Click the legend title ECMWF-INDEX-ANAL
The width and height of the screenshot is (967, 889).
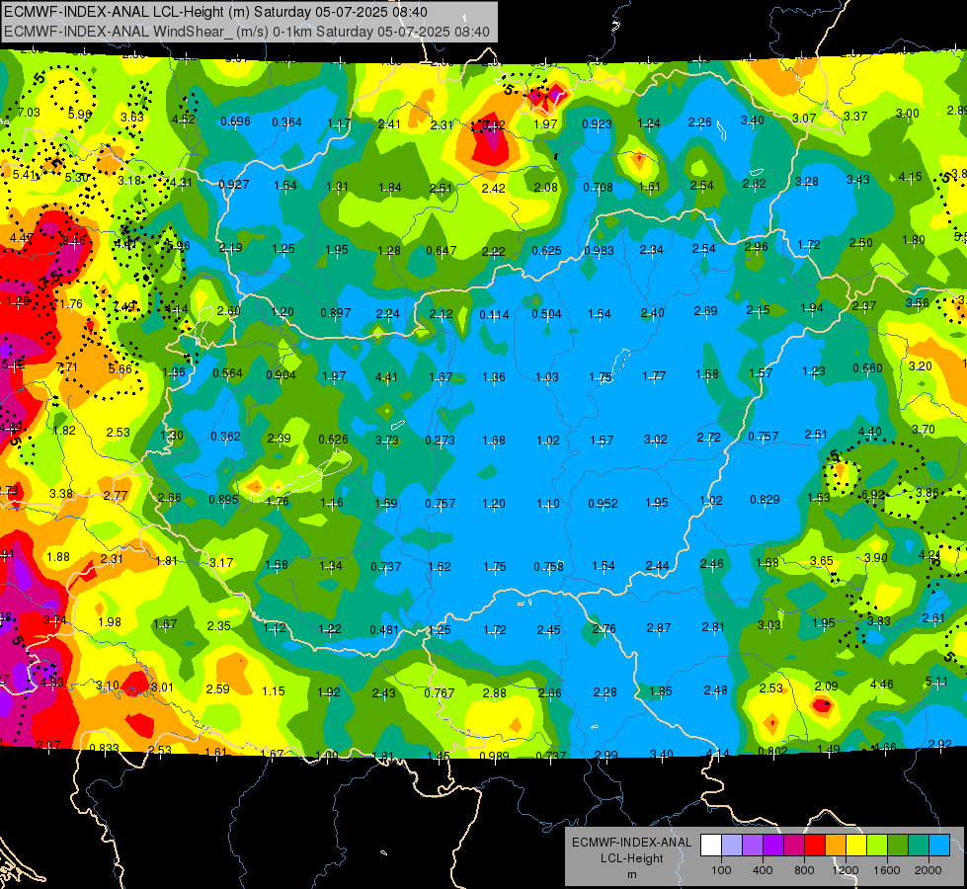631,843
